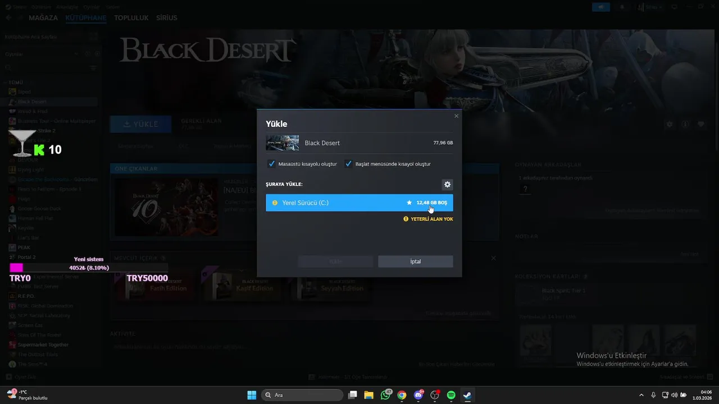Open Google Chrome from taskbar

click(x=402, y=395)
